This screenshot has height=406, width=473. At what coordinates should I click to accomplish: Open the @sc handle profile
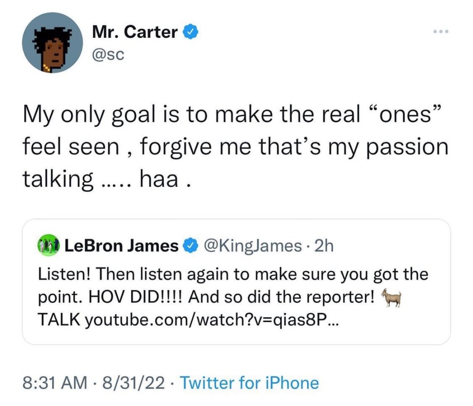point(107,55)
